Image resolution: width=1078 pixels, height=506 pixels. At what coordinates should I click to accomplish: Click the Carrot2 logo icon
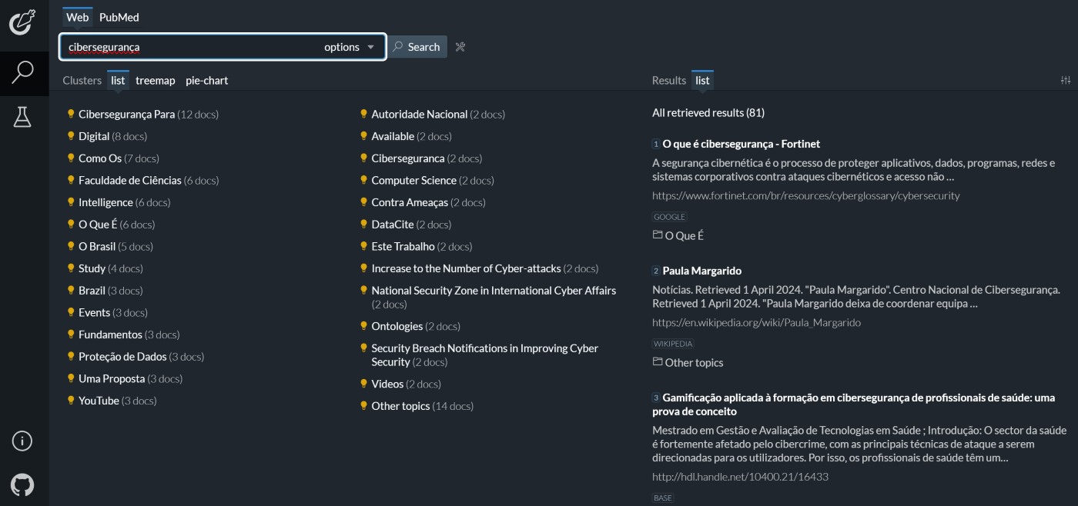coord(22,22)
